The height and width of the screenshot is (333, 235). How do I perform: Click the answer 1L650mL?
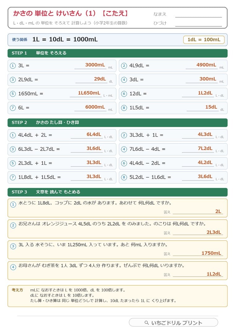89,93
